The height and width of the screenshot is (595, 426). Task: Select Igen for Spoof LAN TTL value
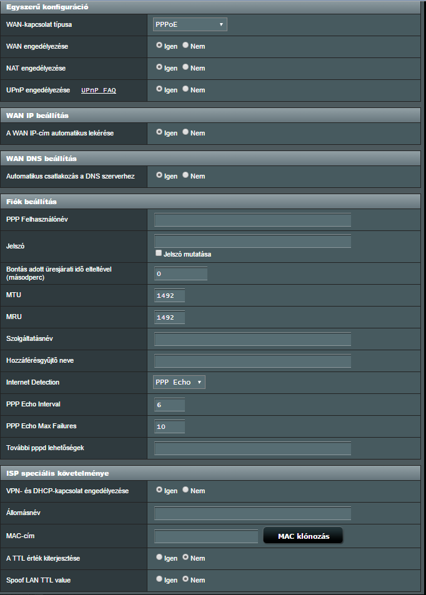point(159,579)
